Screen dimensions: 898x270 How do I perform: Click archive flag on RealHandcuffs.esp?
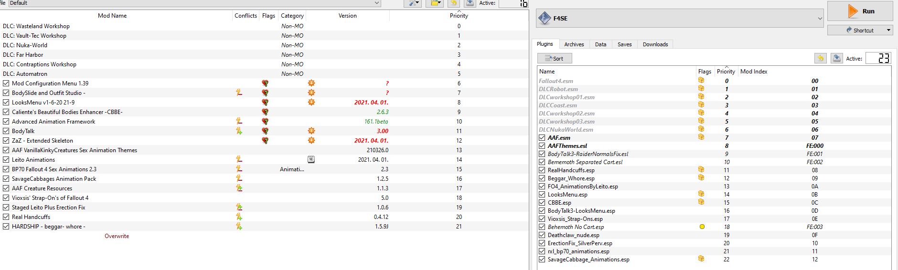coord(701,170)
